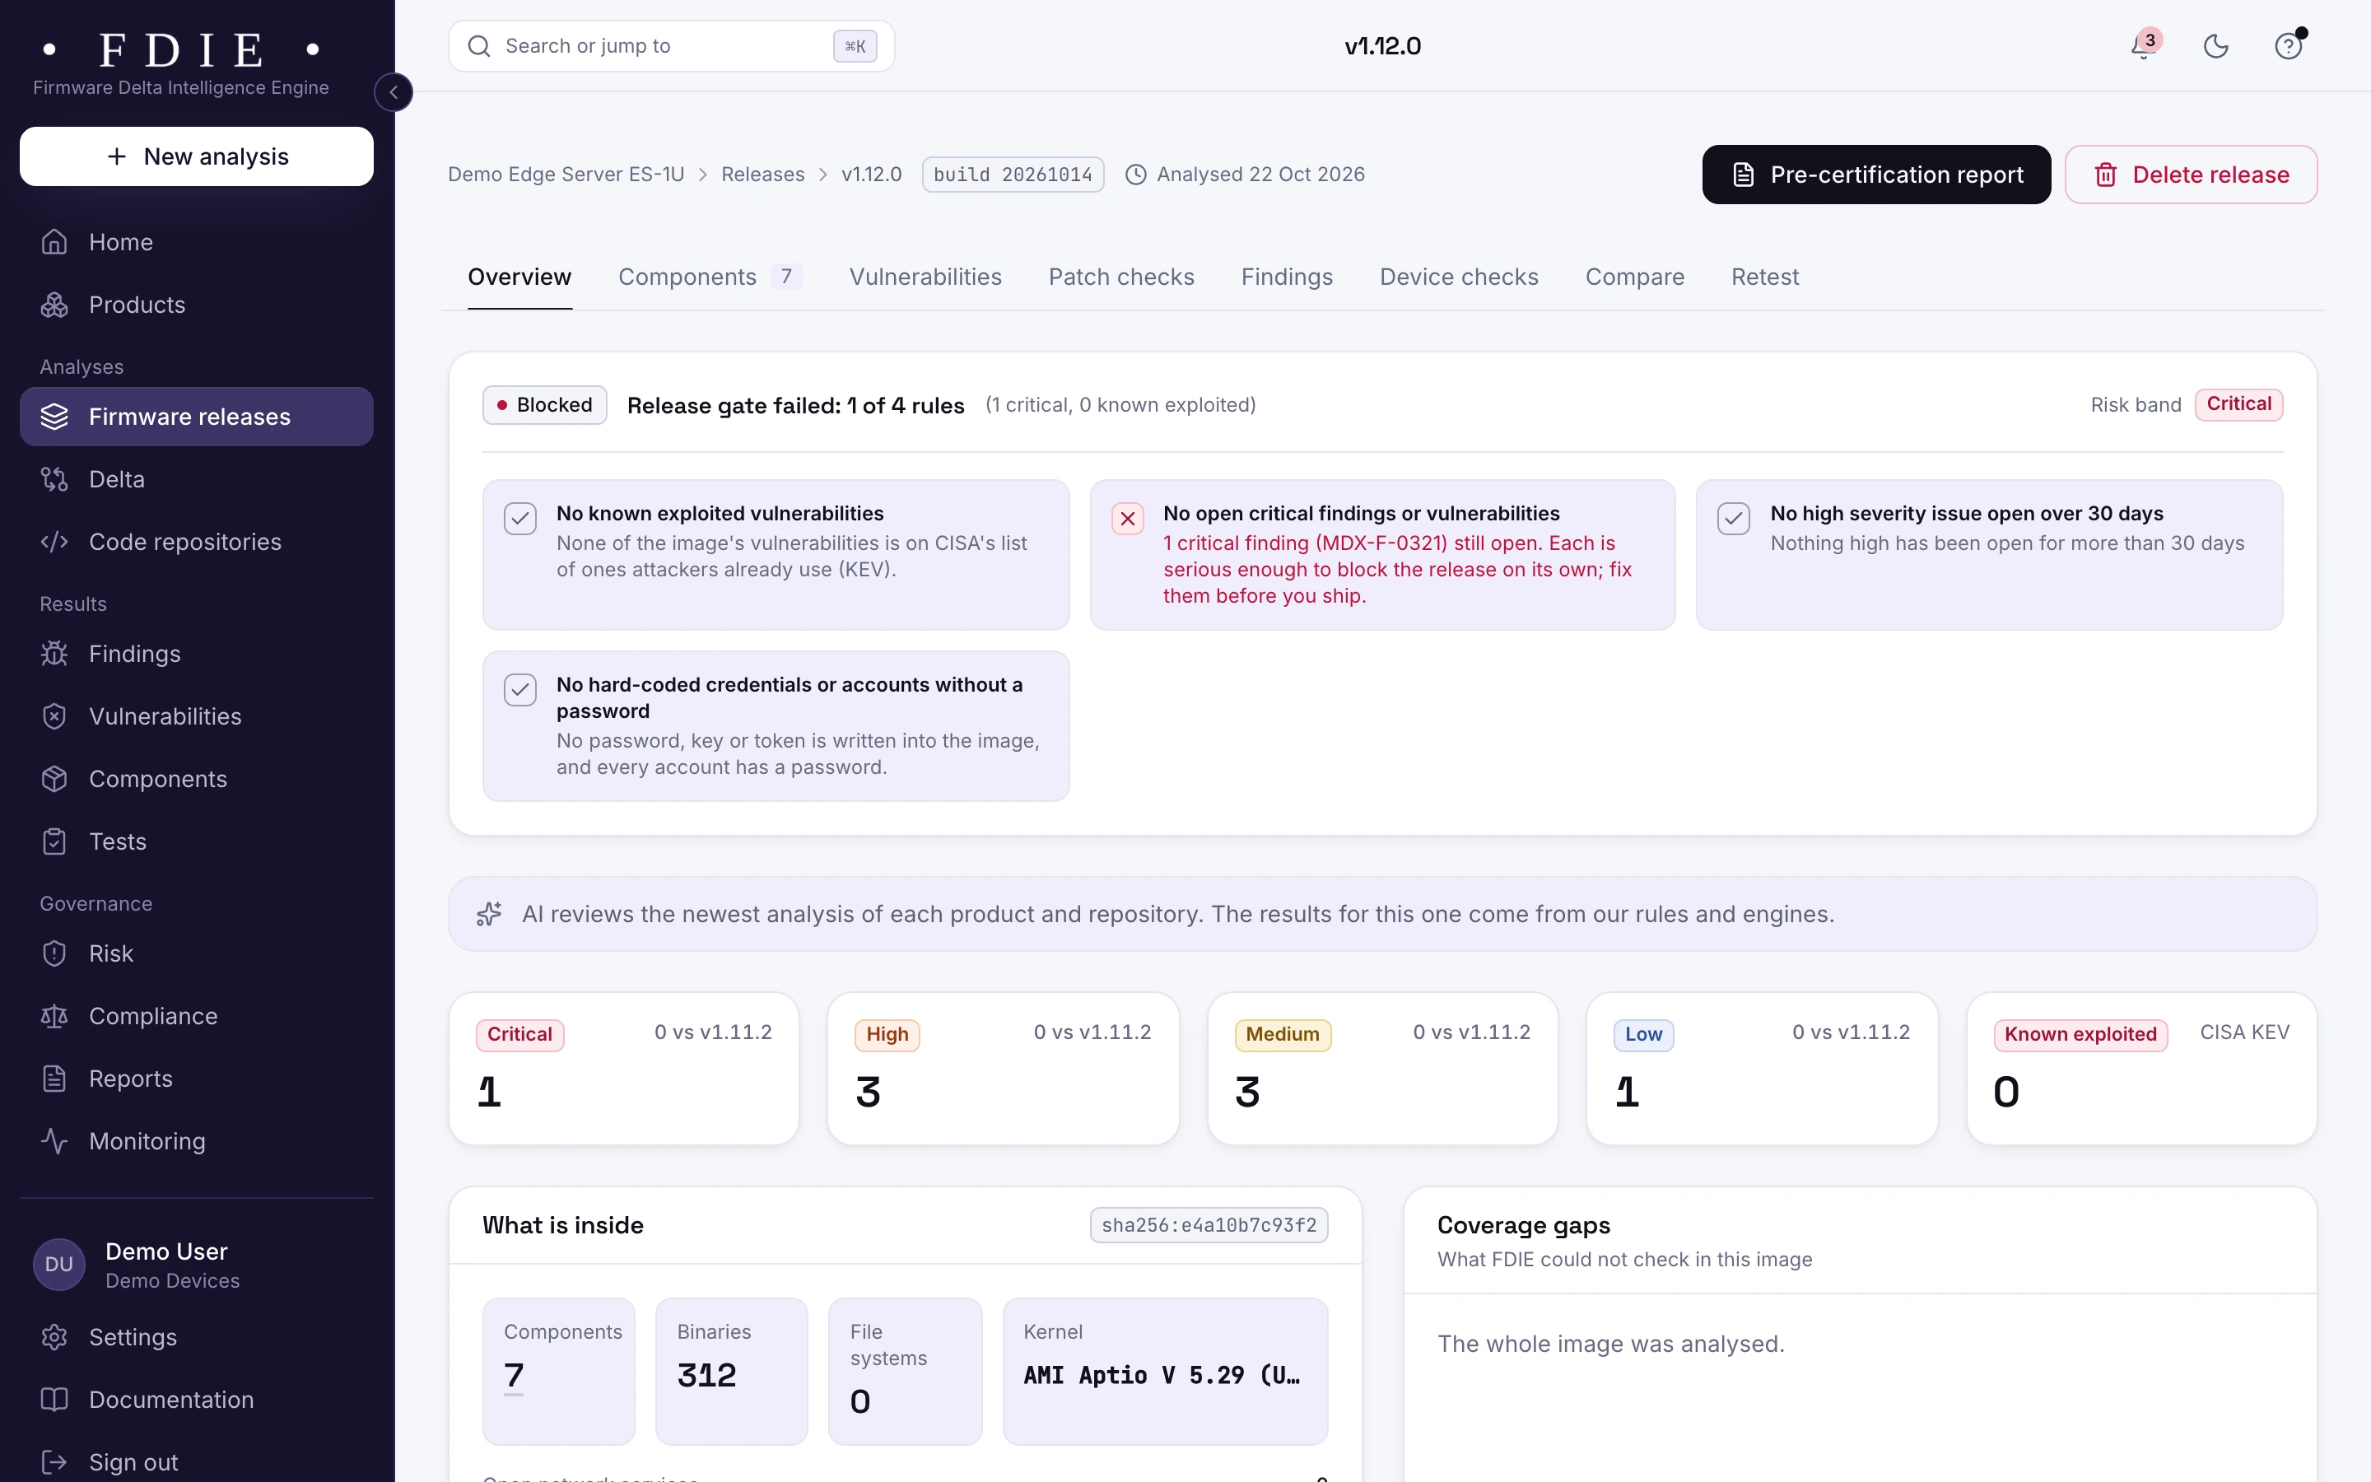The height and width of the screenshot is (1482, 2371).
Task: Open the Critical severity count card
Action: point(624,1069)
